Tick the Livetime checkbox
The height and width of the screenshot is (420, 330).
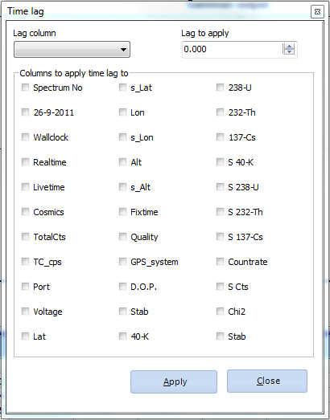coord(25,186)
